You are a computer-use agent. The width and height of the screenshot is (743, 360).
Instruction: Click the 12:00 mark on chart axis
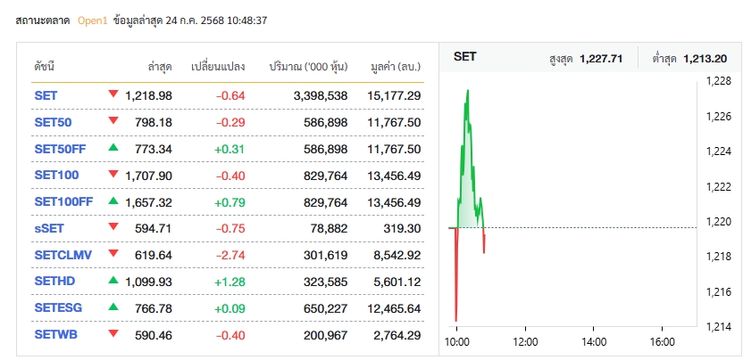point(525,341)
